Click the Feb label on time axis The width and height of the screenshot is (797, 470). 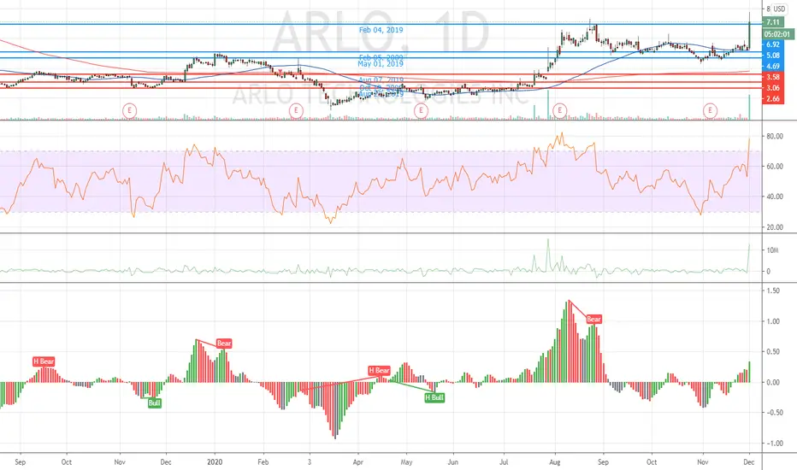click(x=263, y=461)
